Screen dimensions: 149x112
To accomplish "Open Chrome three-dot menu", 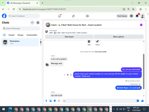I will (146, 9).
